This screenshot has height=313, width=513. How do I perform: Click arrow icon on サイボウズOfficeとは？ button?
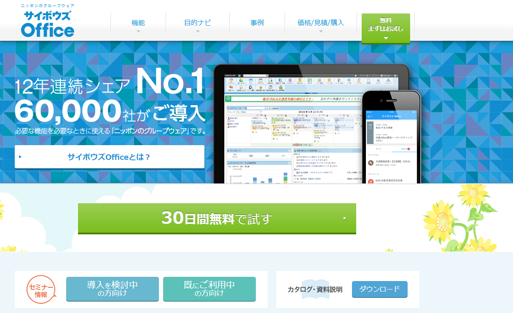tap(20, 157)
